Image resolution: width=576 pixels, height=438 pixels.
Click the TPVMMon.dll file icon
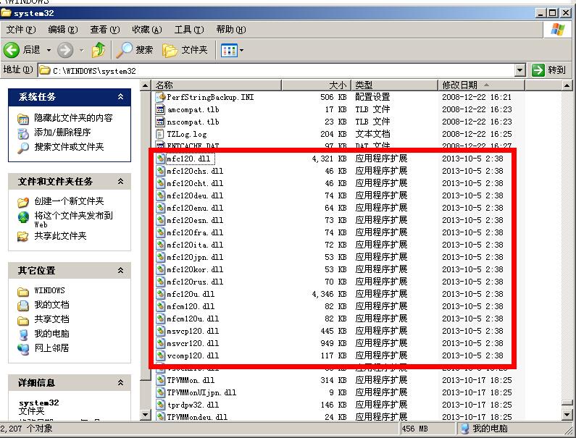tap(160, 380)
